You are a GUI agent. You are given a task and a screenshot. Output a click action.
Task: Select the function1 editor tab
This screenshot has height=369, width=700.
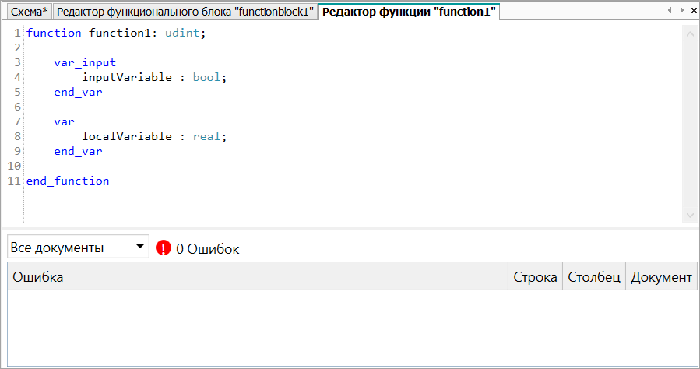coord(409,12)
